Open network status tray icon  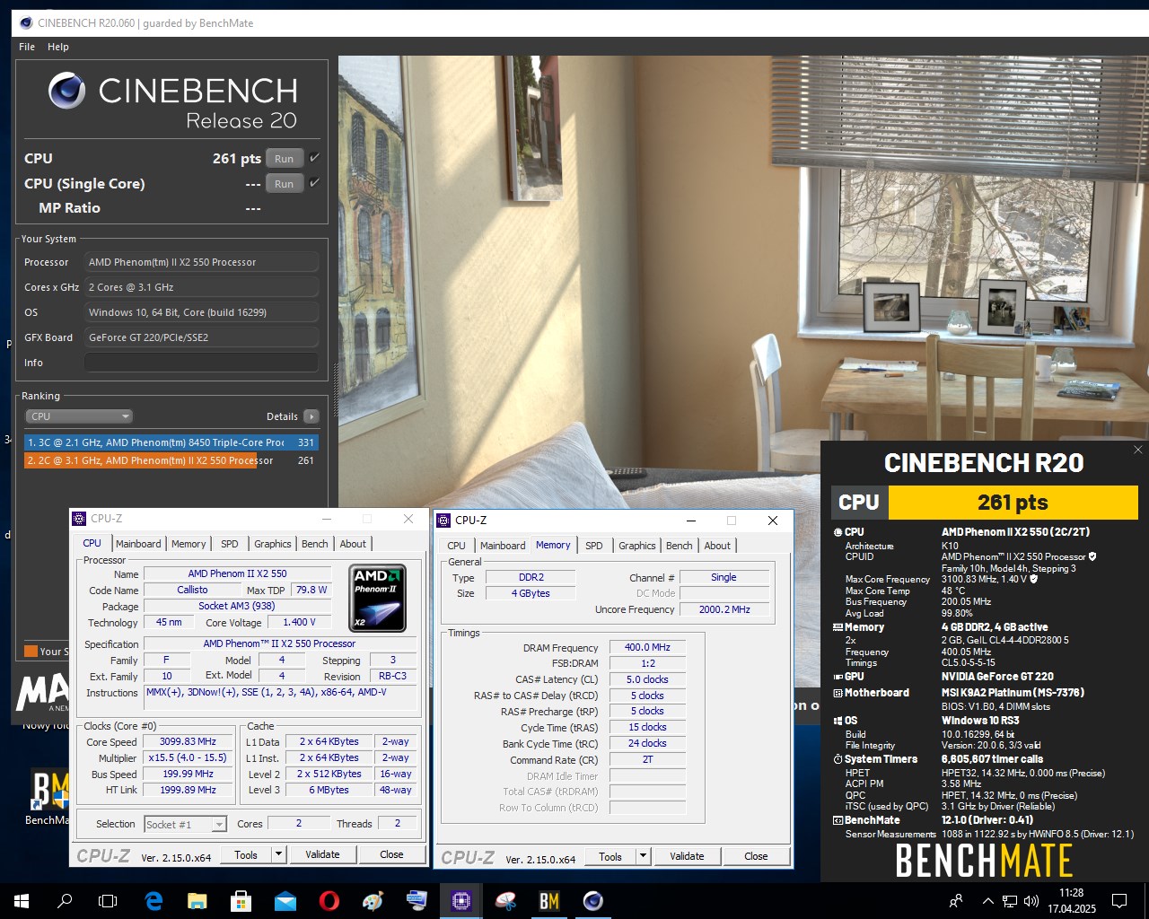click(x=1010, y=901)
